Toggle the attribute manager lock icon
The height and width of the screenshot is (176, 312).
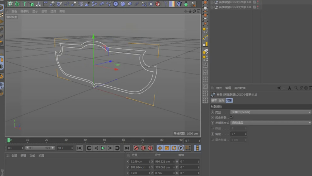pyautogui.click(x=302, y=88)
